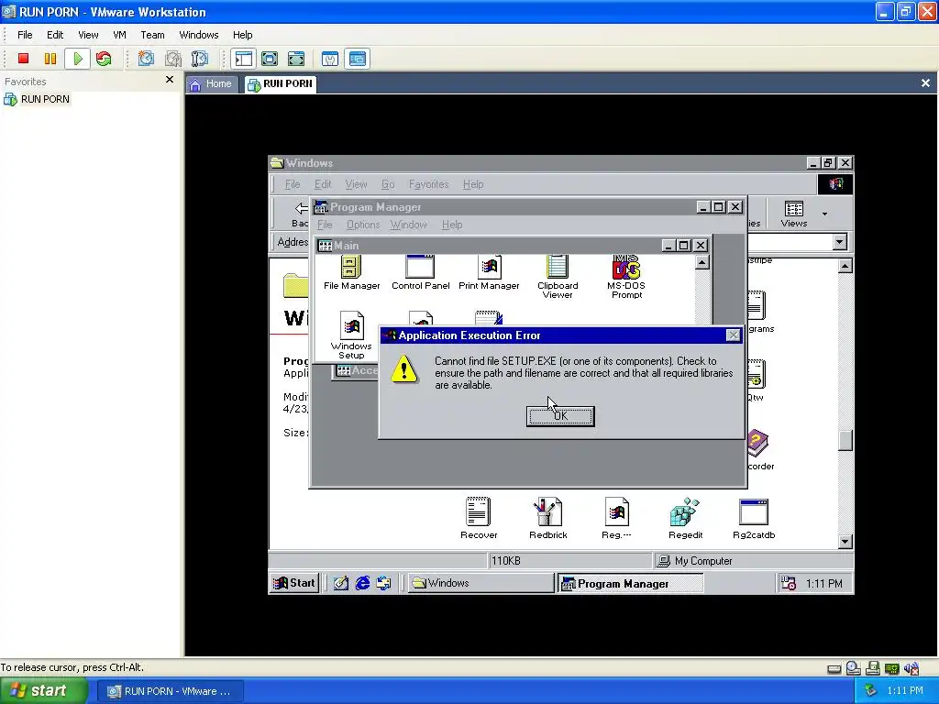
Task: Open Favorites menu in Windows explorer window
Action: pyautogui.click(x=429, y=184)
